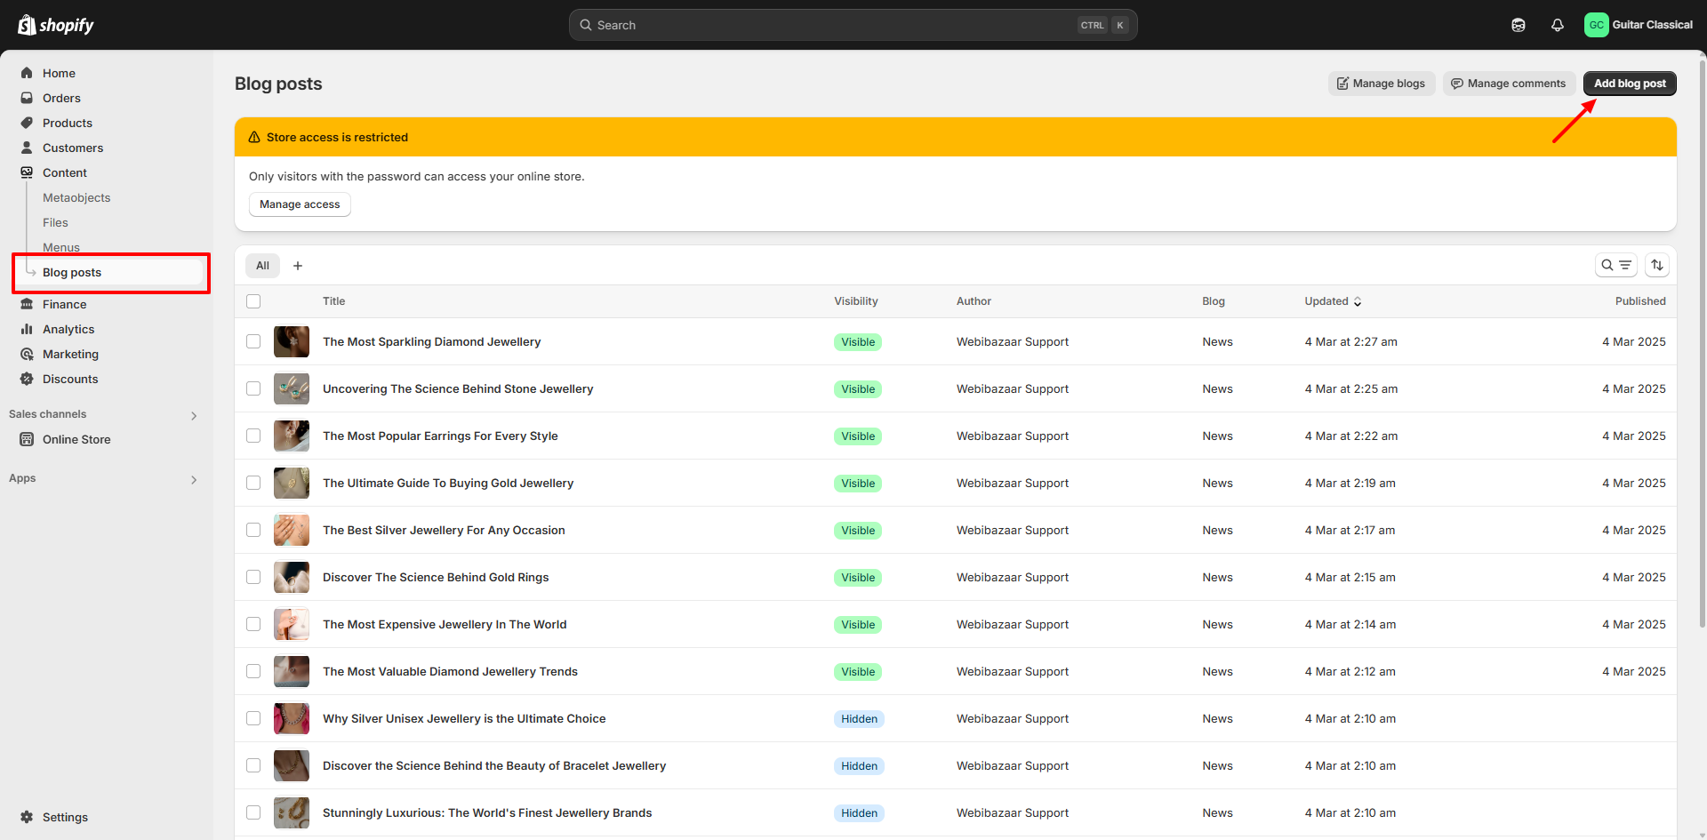Click the GC account avatar
Screen dimensions: 1707x840
(1596, 25)
